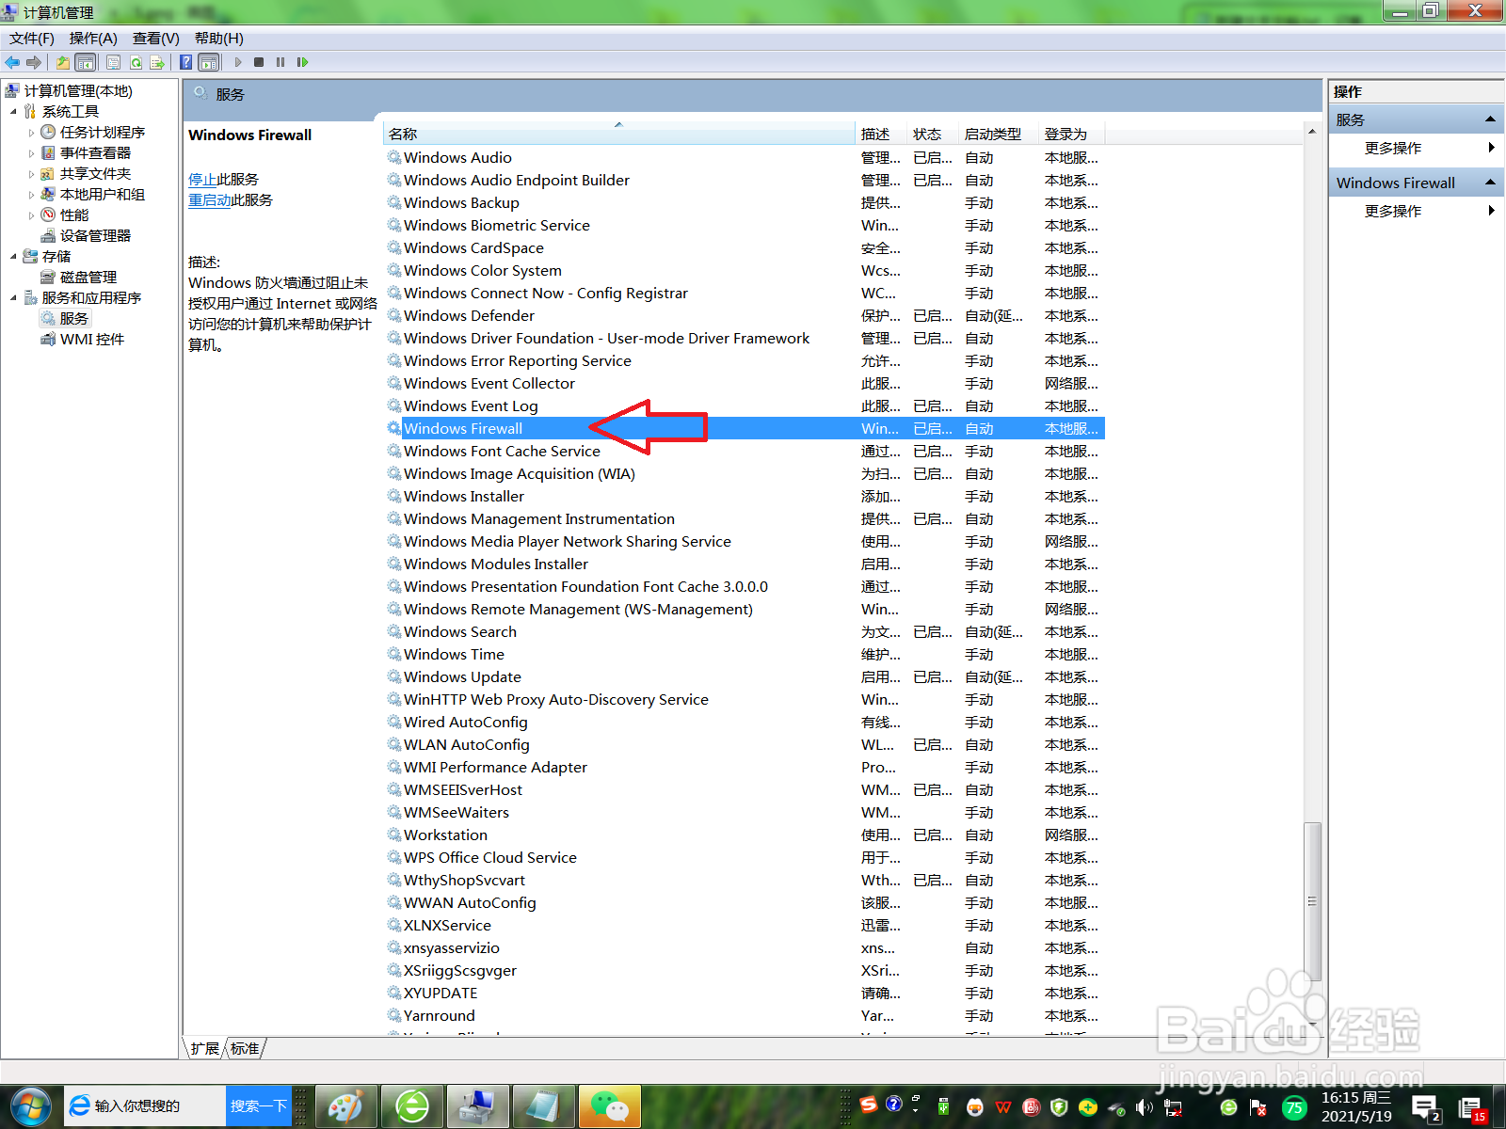Click the Forward arrow toolbar icon
Screen dimensions: 1506x1129
coord(34,62)
